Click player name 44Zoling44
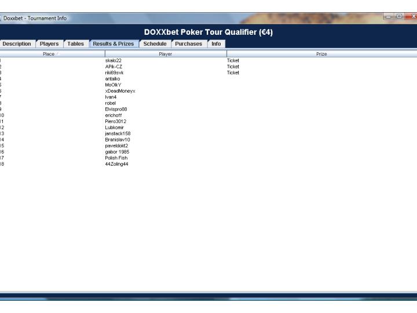Screen dimensions: 417x313 click(116, 164)
